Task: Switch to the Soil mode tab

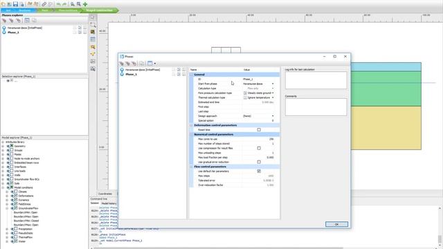Action: 8,10
